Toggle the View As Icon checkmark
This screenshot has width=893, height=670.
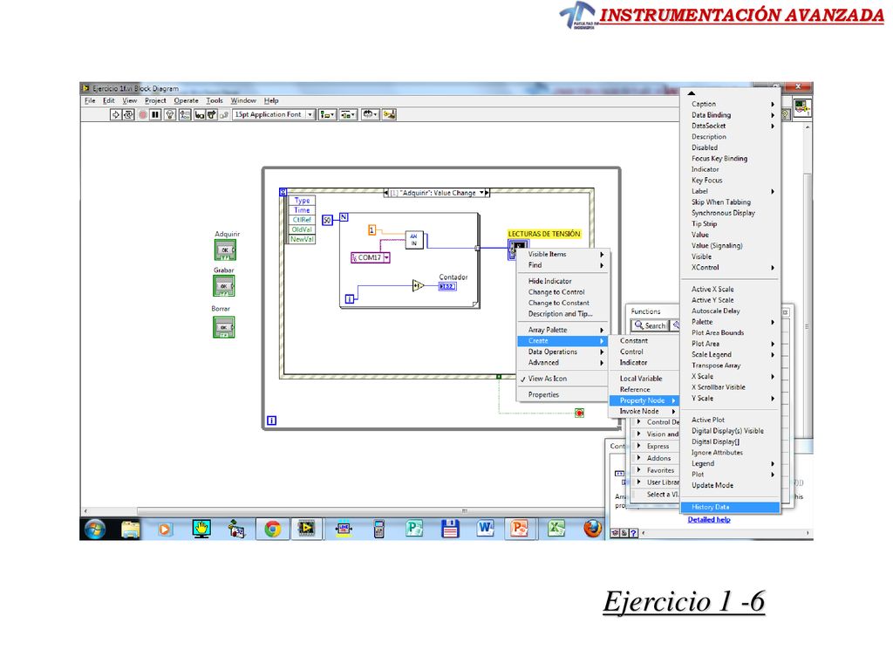pyautogui.click(x=563, y=379)
